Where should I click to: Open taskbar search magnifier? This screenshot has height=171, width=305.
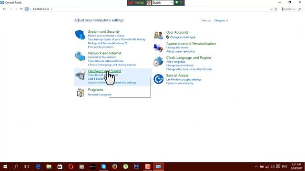16,167
